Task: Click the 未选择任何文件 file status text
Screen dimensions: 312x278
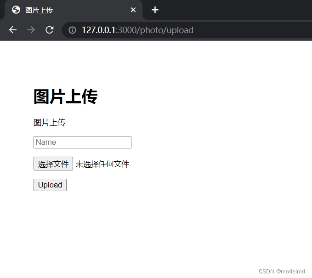Action: [102, 164]
